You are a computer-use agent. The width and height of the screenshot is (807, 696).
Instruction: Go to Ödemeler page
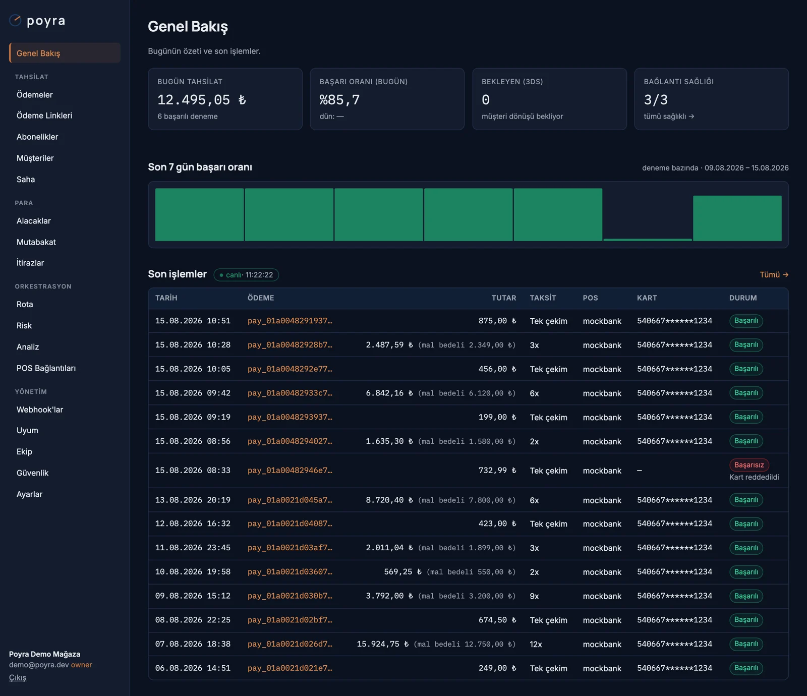[34, 95]
